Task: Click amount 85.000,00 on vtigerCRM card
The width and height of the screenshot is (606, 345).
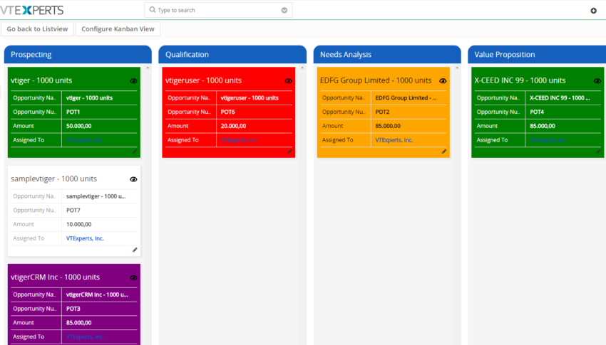Action: tap(79, 323)
